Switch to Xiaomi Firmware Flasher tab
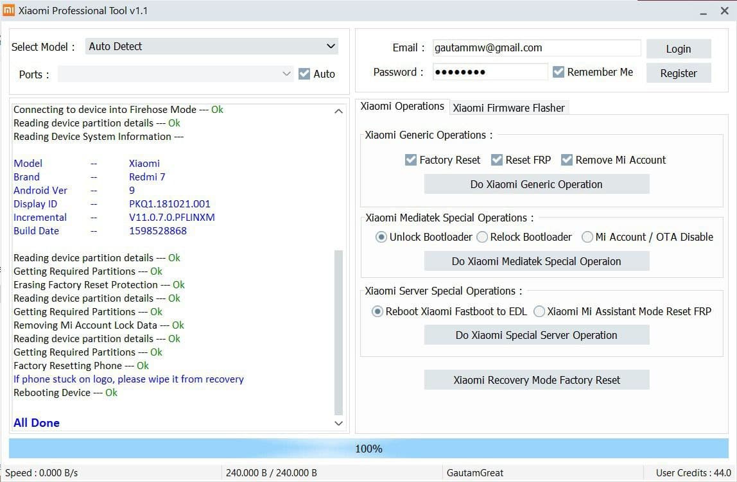Screen dimensions: 737x482 pos(508,108)
